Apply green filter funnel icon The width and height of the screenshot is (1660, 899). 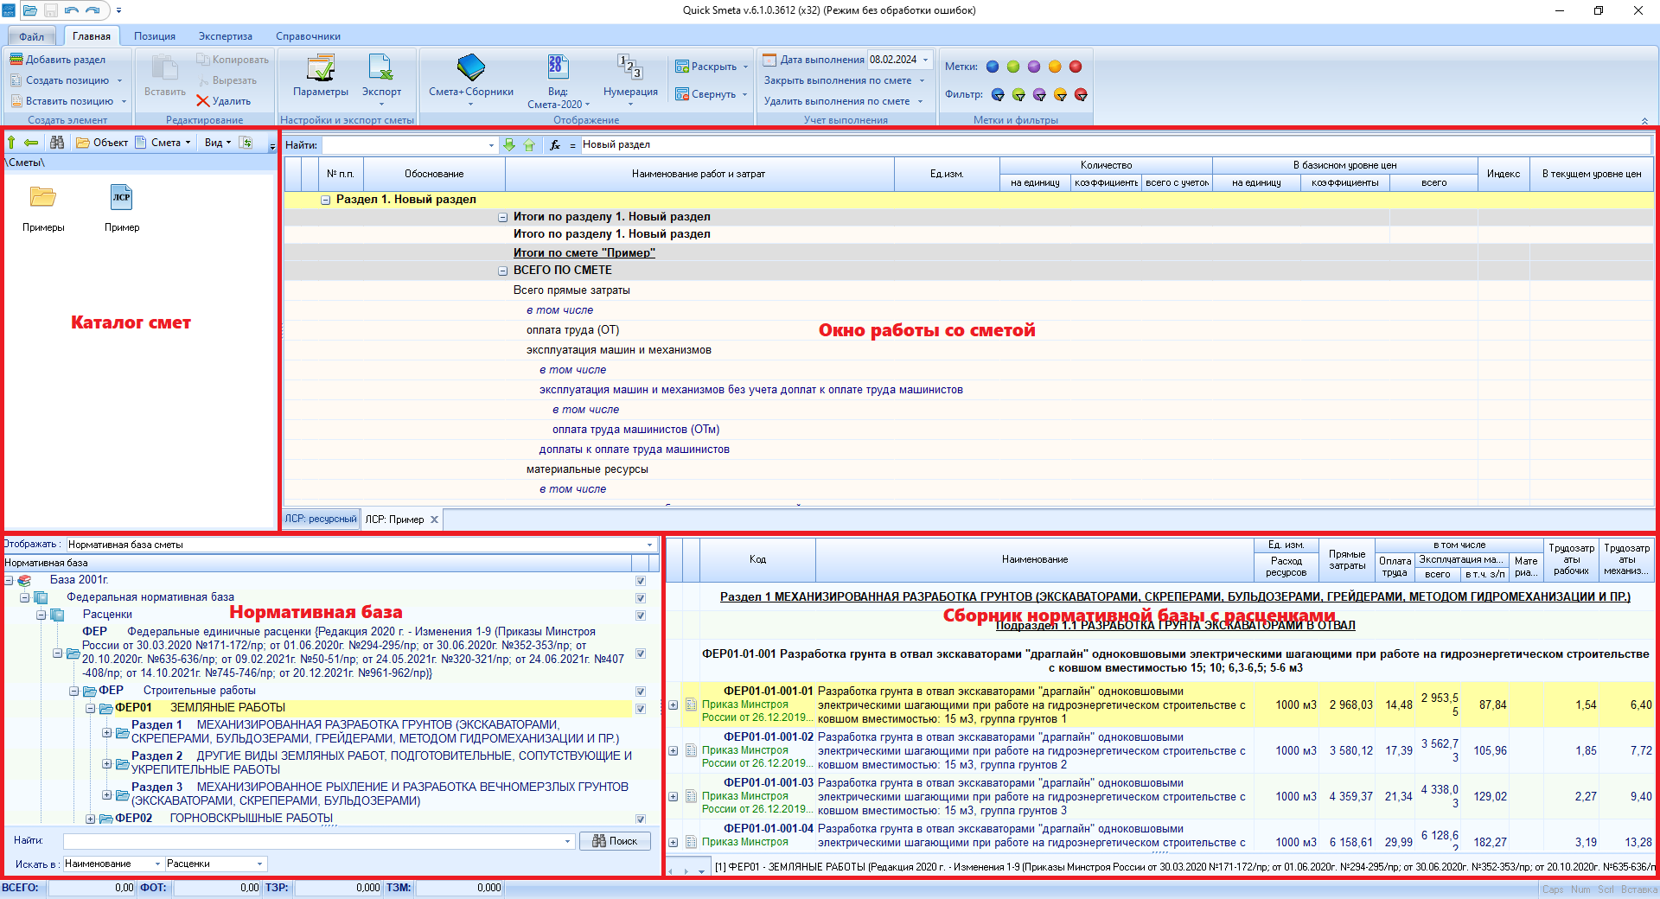pyautogui.click(x=1018, y=95)
